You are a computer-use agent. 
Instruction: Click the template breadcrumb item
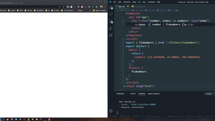tap(150, 10)
